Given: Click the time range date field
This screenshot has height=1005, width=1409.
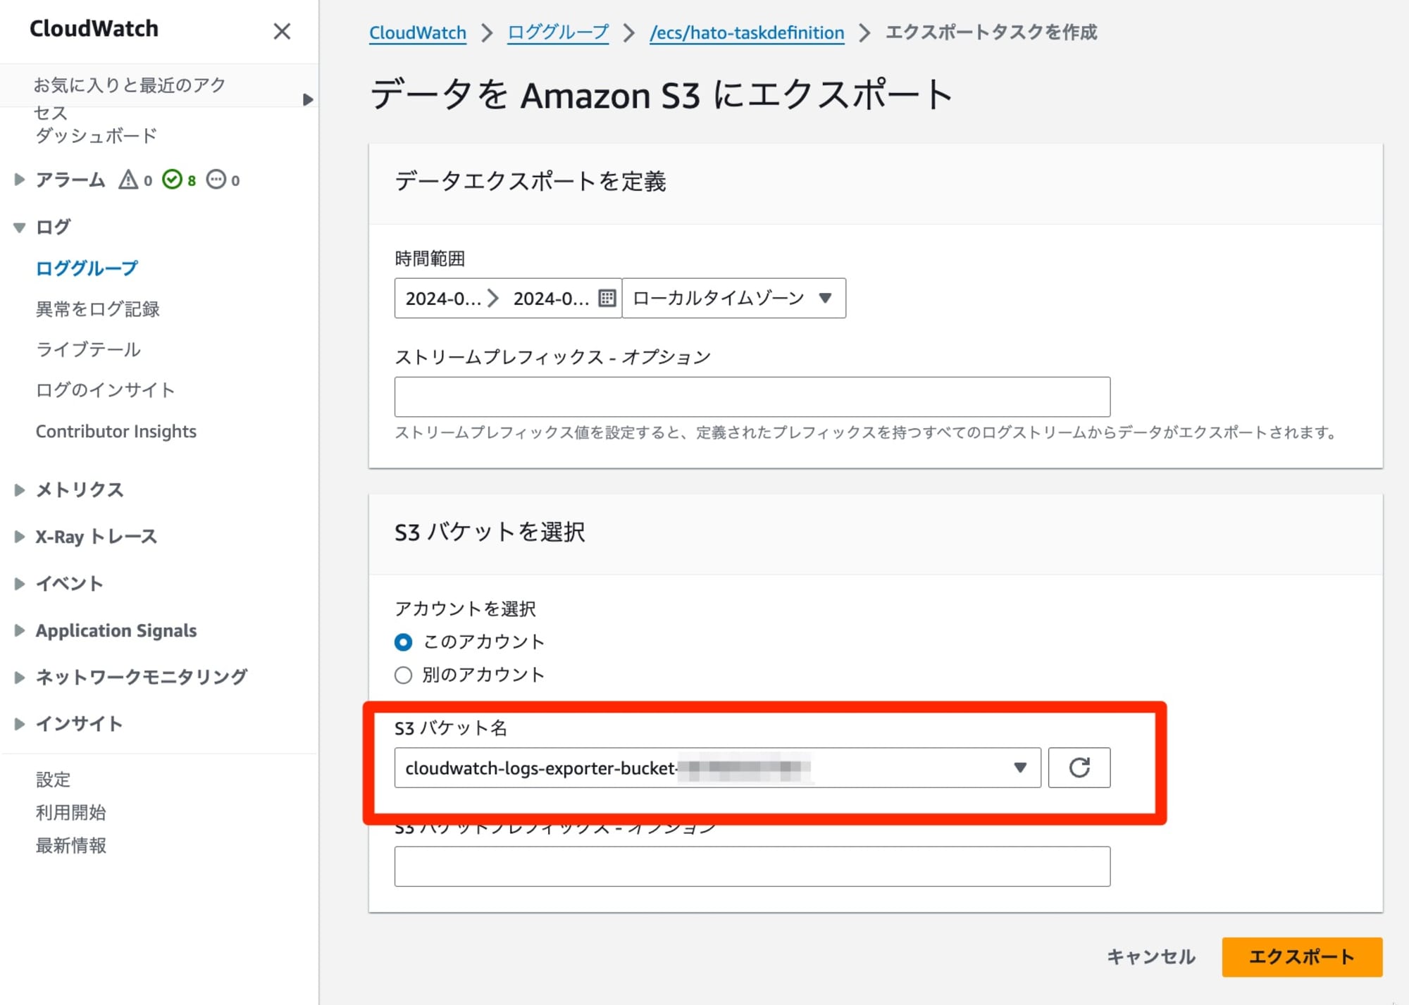Looking at the screenshot, I should click(x=507, y=298).
